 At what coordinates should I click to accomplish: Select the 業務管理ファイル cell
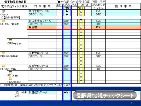click(42, 11)
